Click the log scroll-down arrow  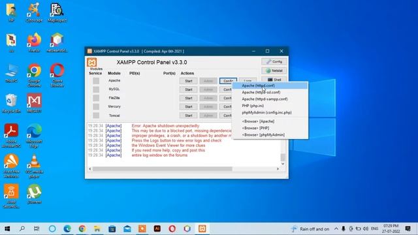coord(283,164)
